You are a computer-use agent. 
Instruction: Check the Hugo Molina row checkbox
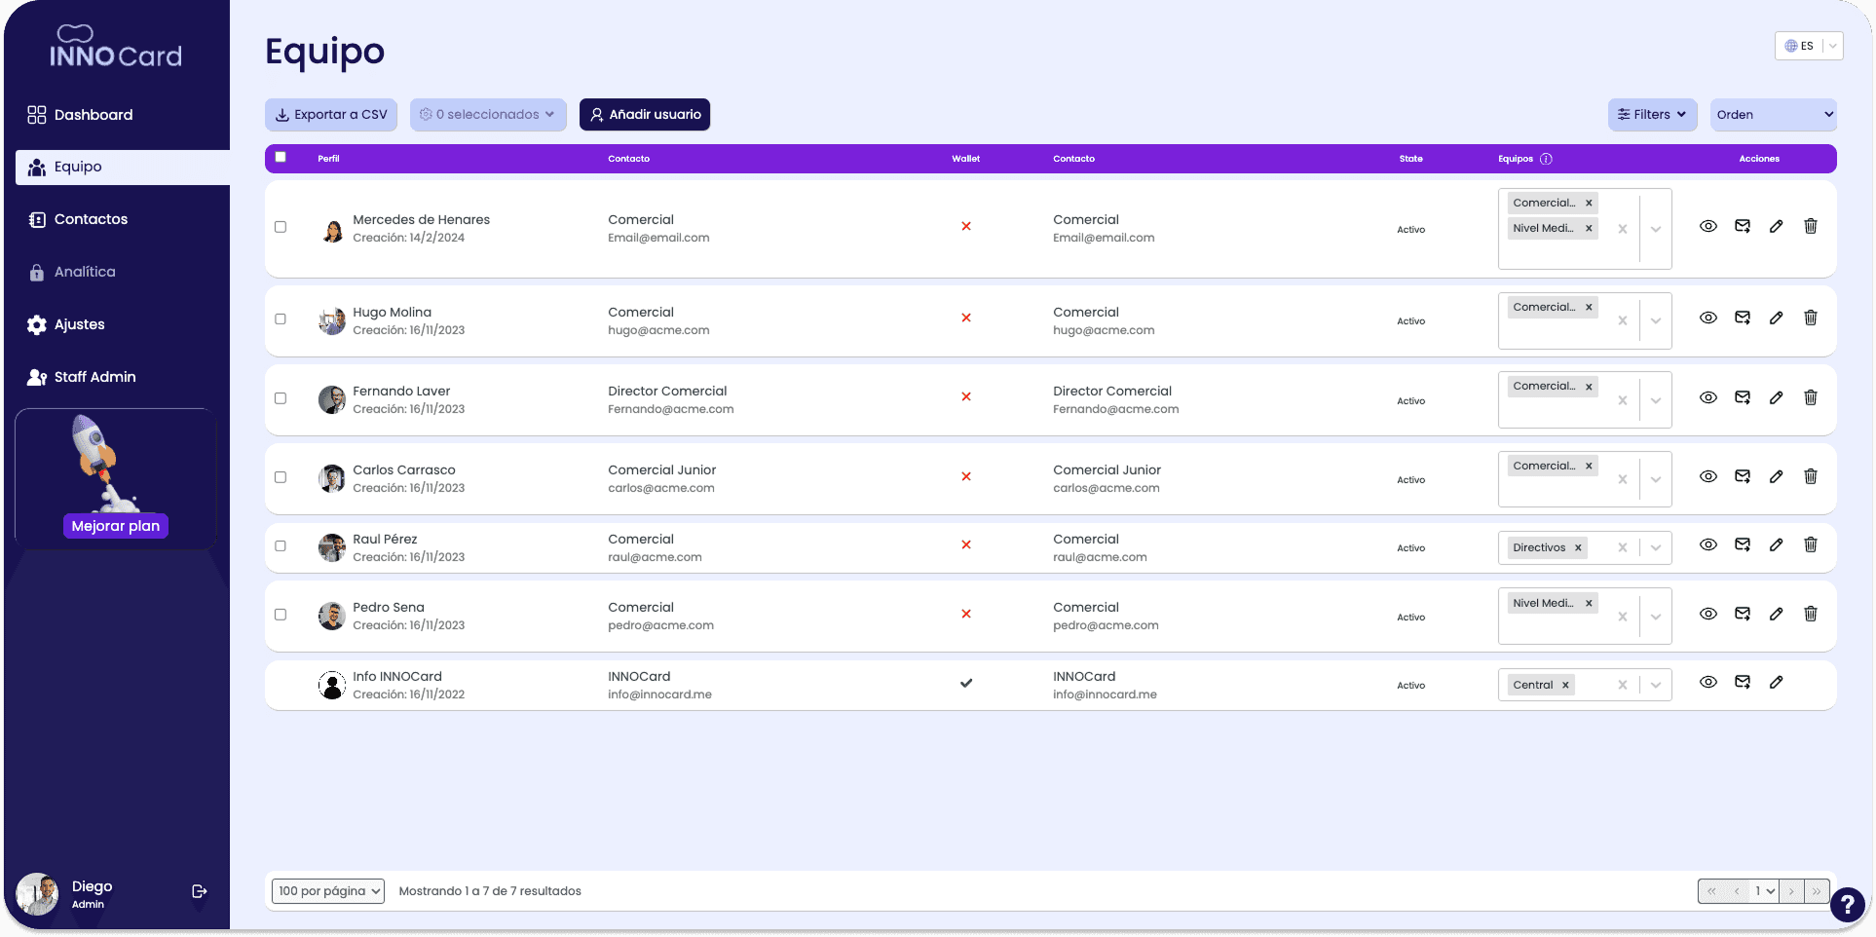pos(281,319)
